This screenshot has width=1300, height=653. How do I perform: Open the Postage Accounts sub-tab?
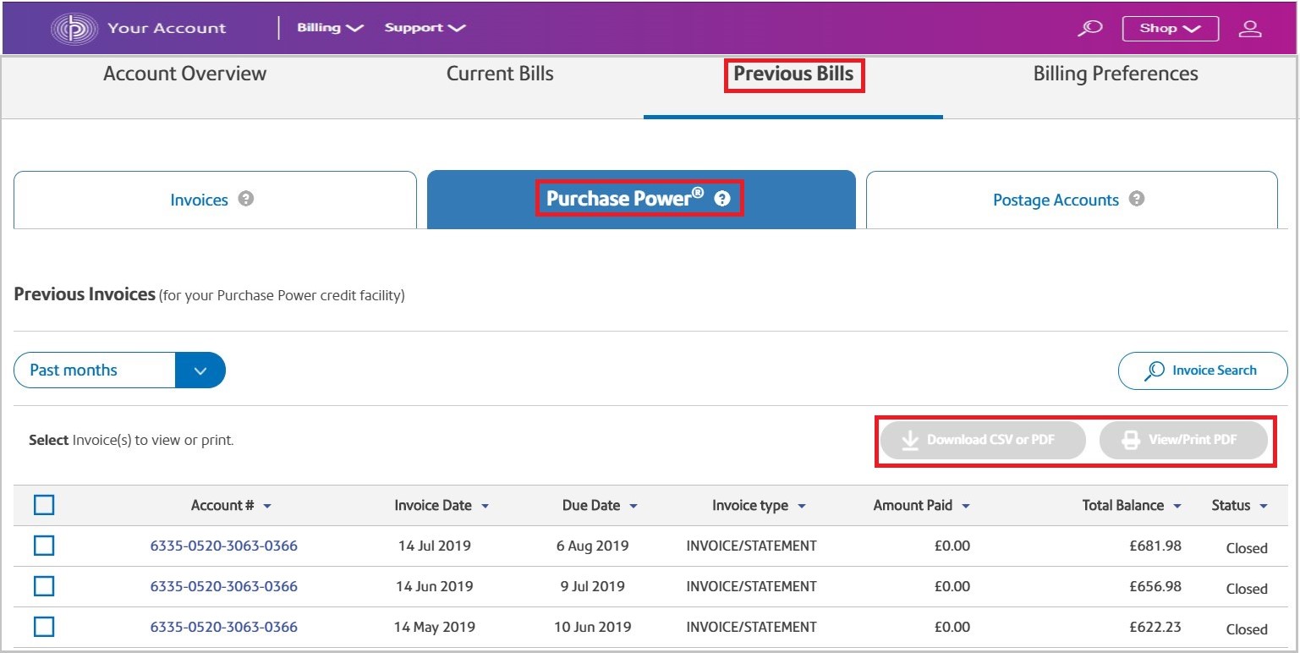click(x=1072, y=200)
